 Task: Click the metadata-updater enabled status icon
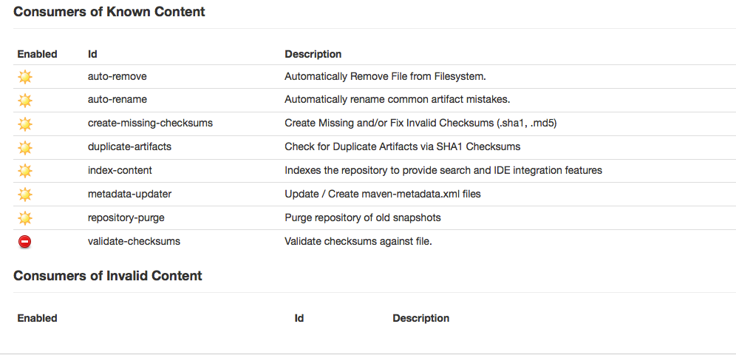coord(25,195)
